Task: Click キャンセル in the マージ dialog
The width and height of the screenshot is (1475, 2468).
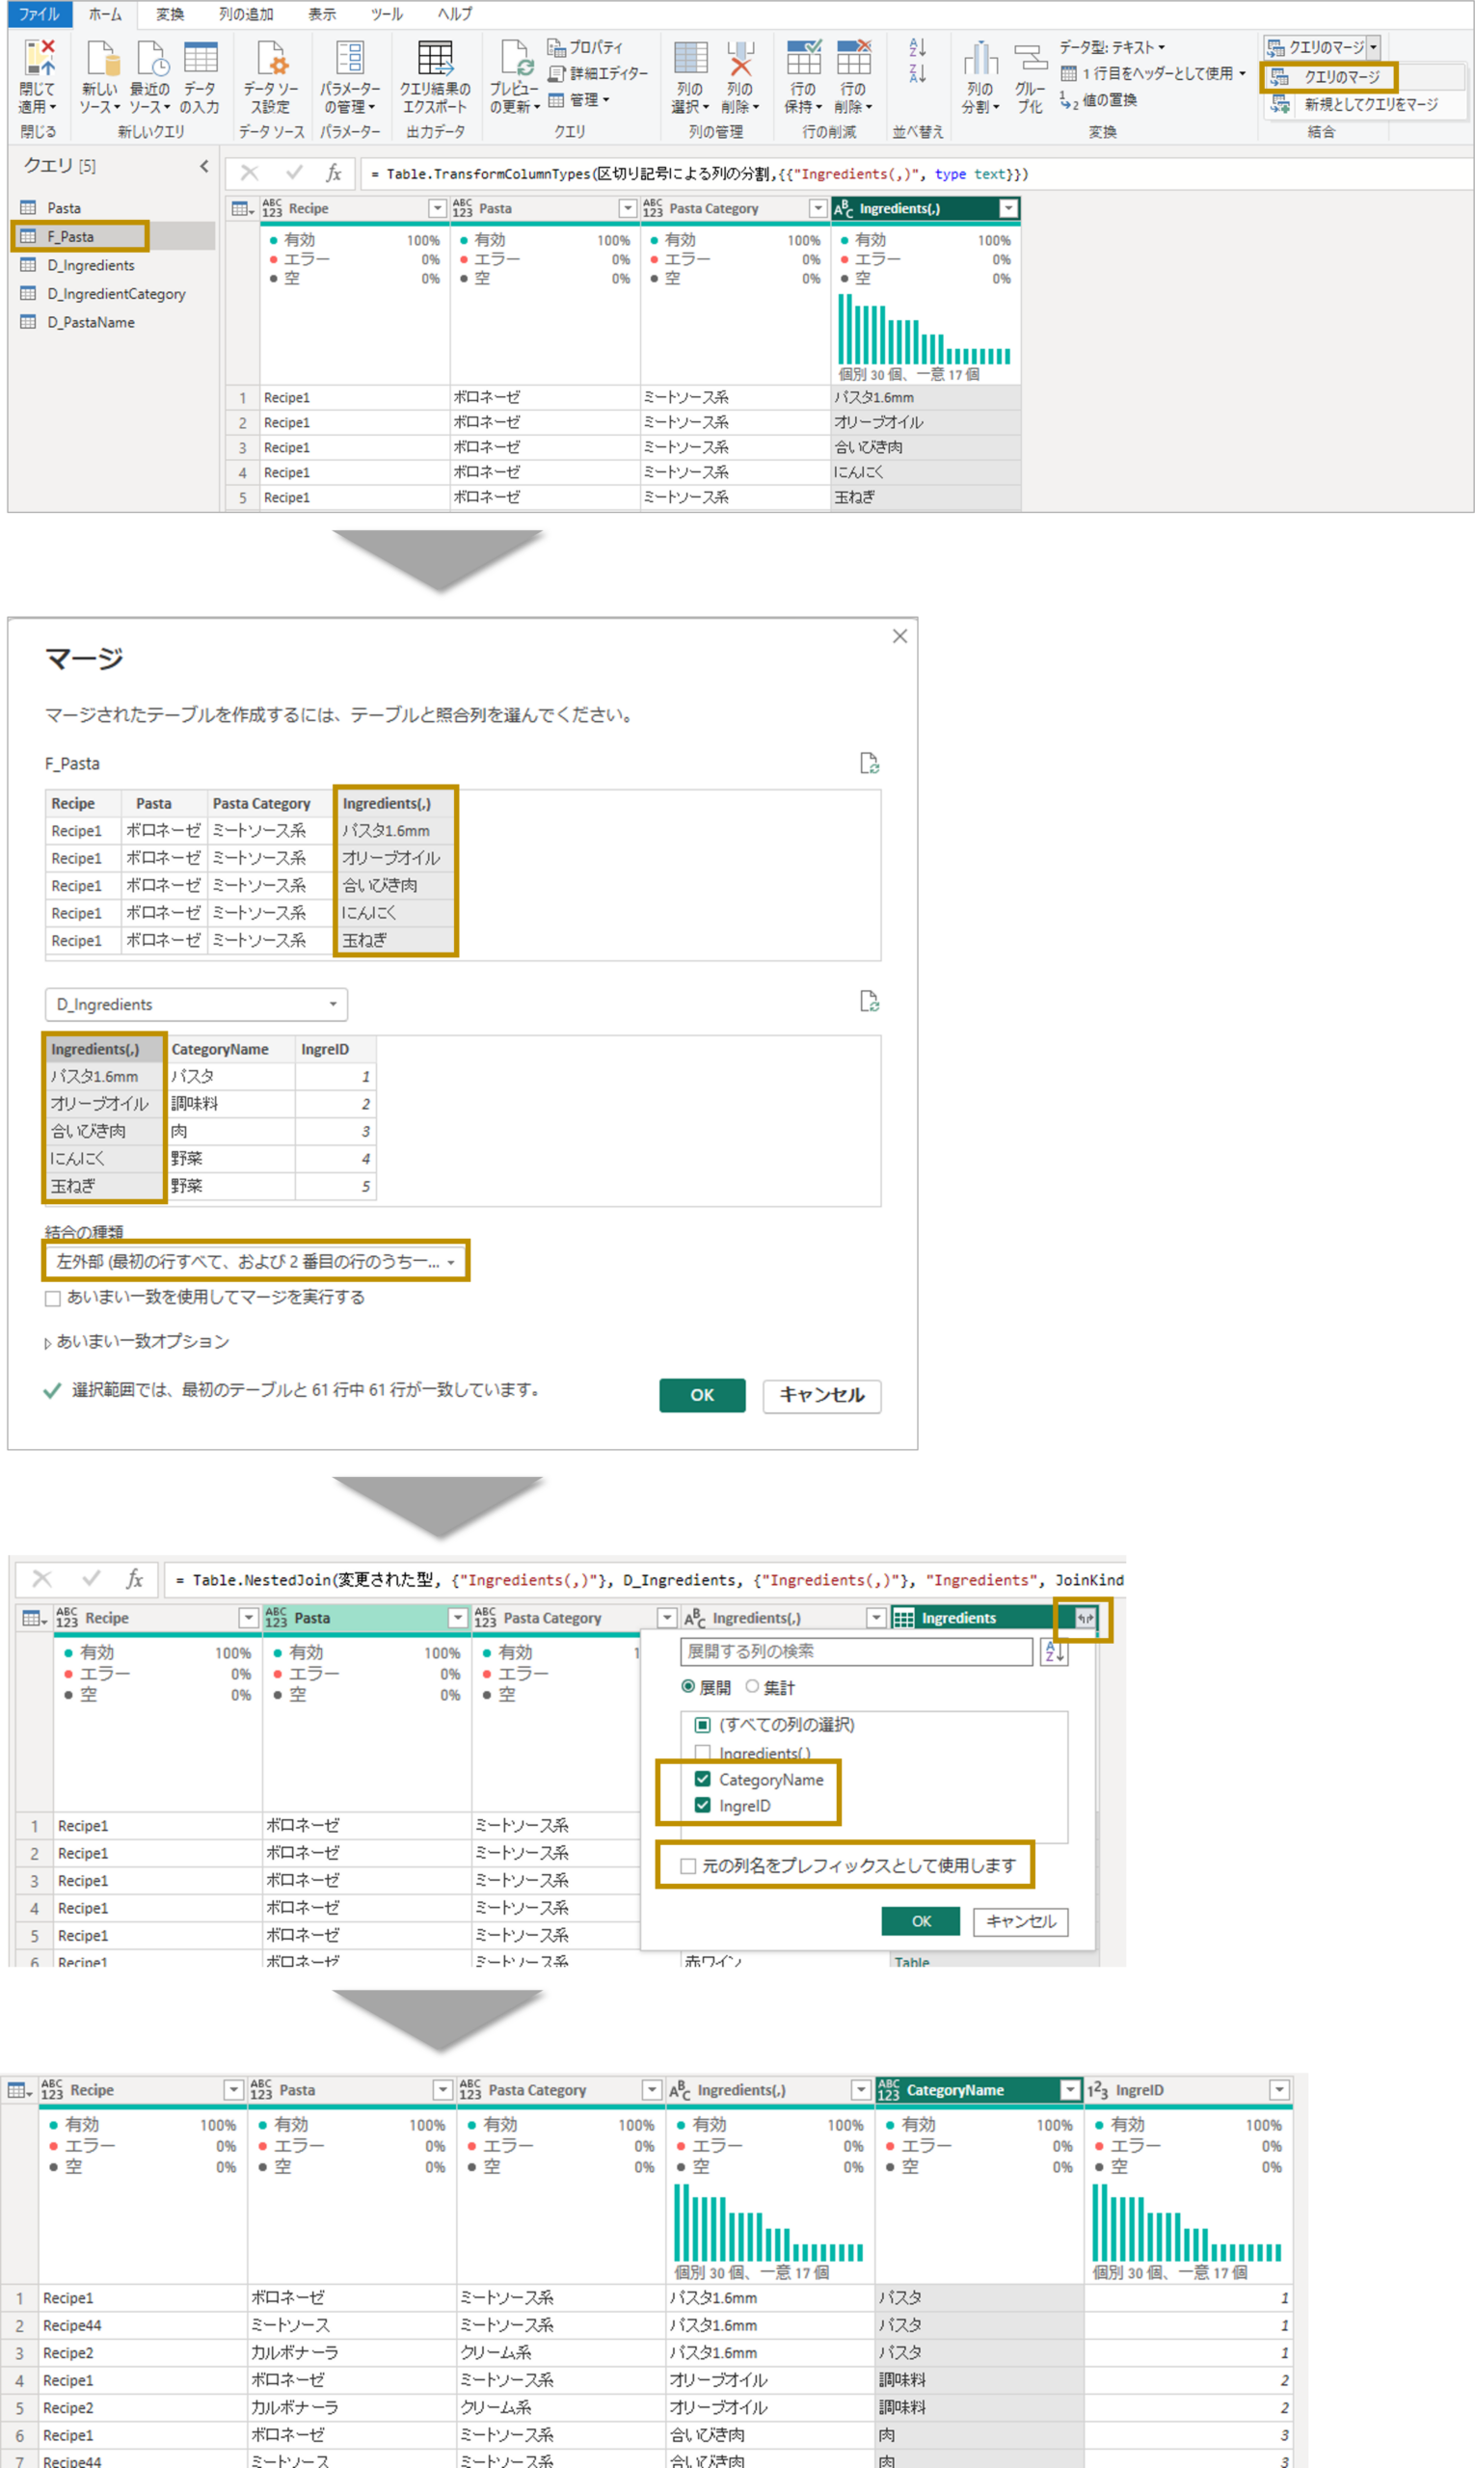Action: [821, 1395]
